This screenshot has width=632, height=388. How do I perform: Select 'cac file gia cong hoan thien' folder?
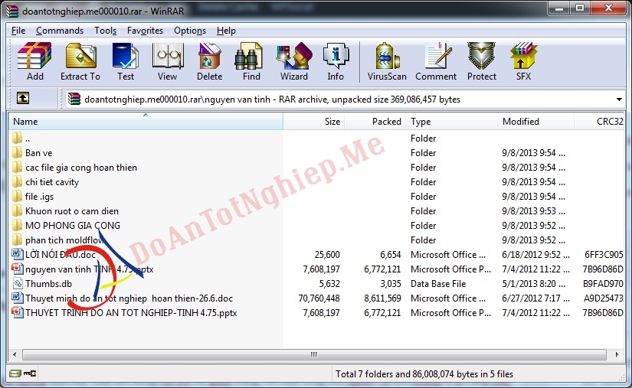(80, 167)
